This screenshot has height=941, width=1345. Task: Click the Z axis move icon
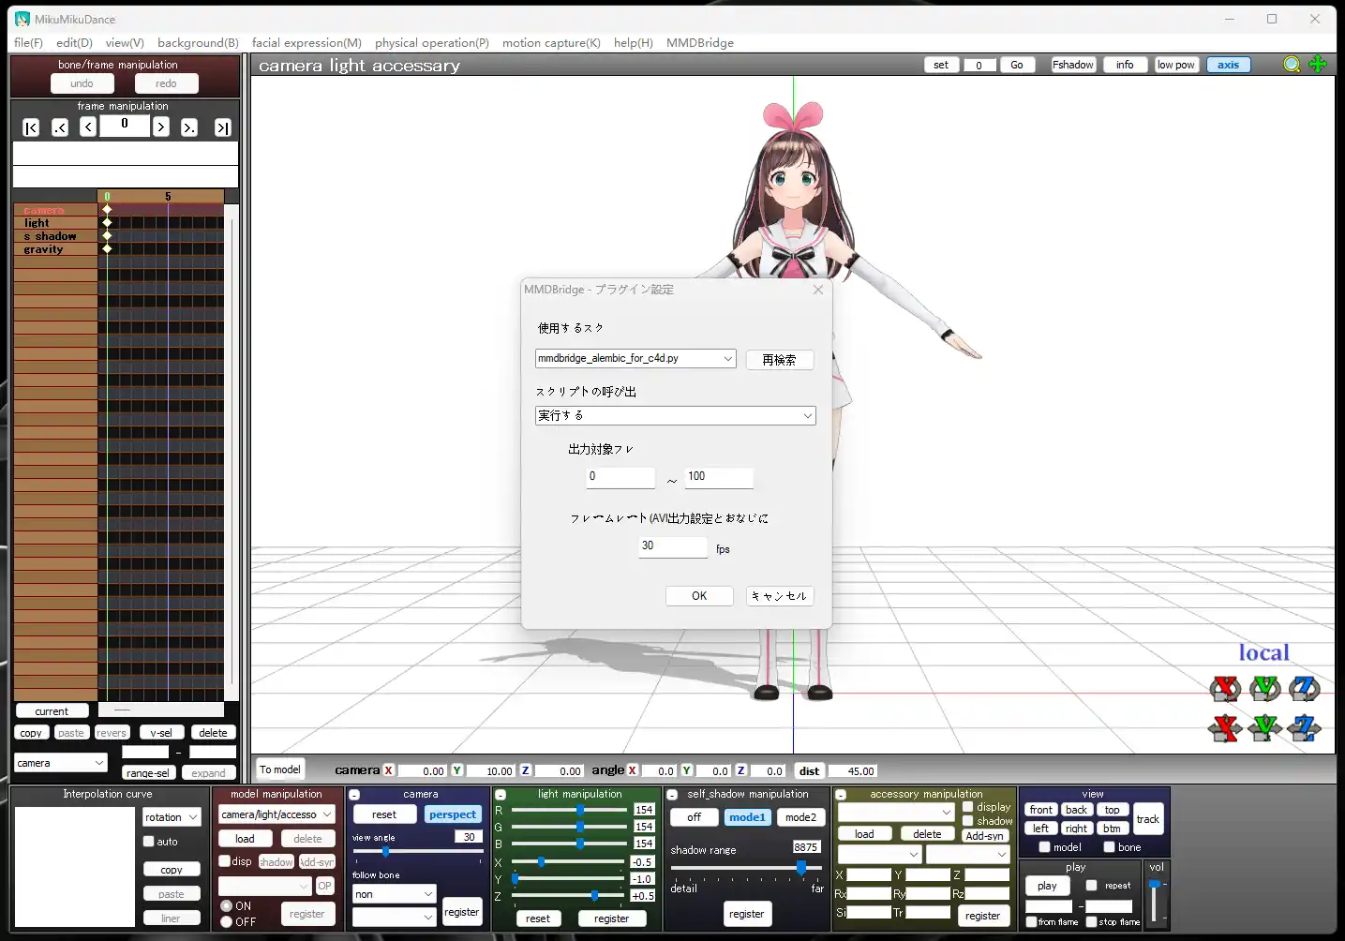(1304, 727)
